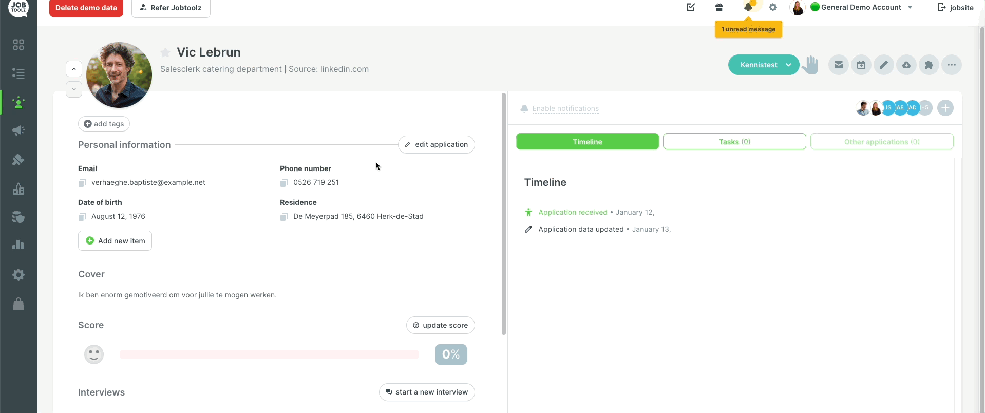Click the gift icon in top bar
The width and height of the screenshot is (985, 413).
[719, 7]
